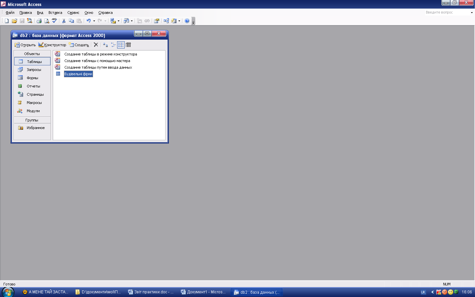Image resolution: width=475 pixels, height=297 pixels.
Task: Run the ABC spelling check
Action: 54,21
